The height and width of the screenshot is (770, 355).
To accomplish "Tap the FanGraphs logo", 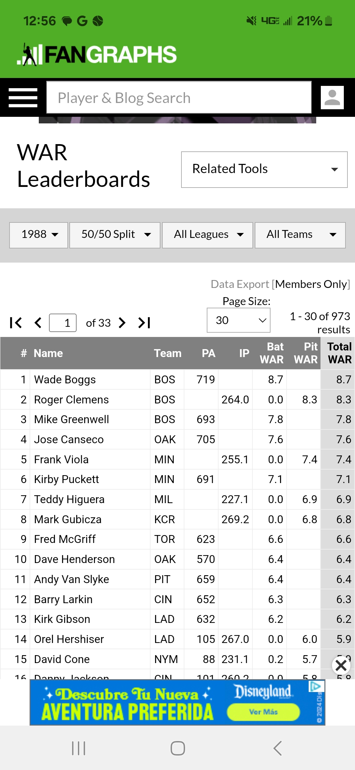I will (97, 54).
